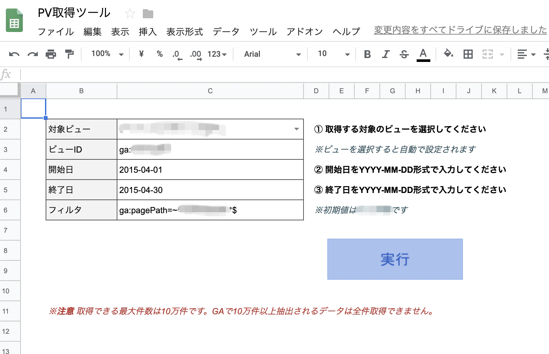Screen dimensions: 549x354
Task: Click the PV取得ツール document title
Action: pyautogui.click(x=74, y=13)
